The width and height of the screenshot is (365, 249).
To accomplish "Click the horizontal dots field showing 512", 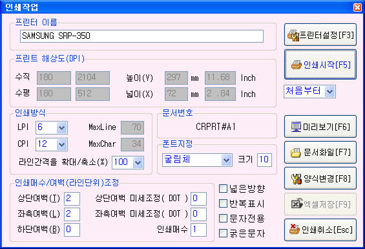I will pos(92,94).
